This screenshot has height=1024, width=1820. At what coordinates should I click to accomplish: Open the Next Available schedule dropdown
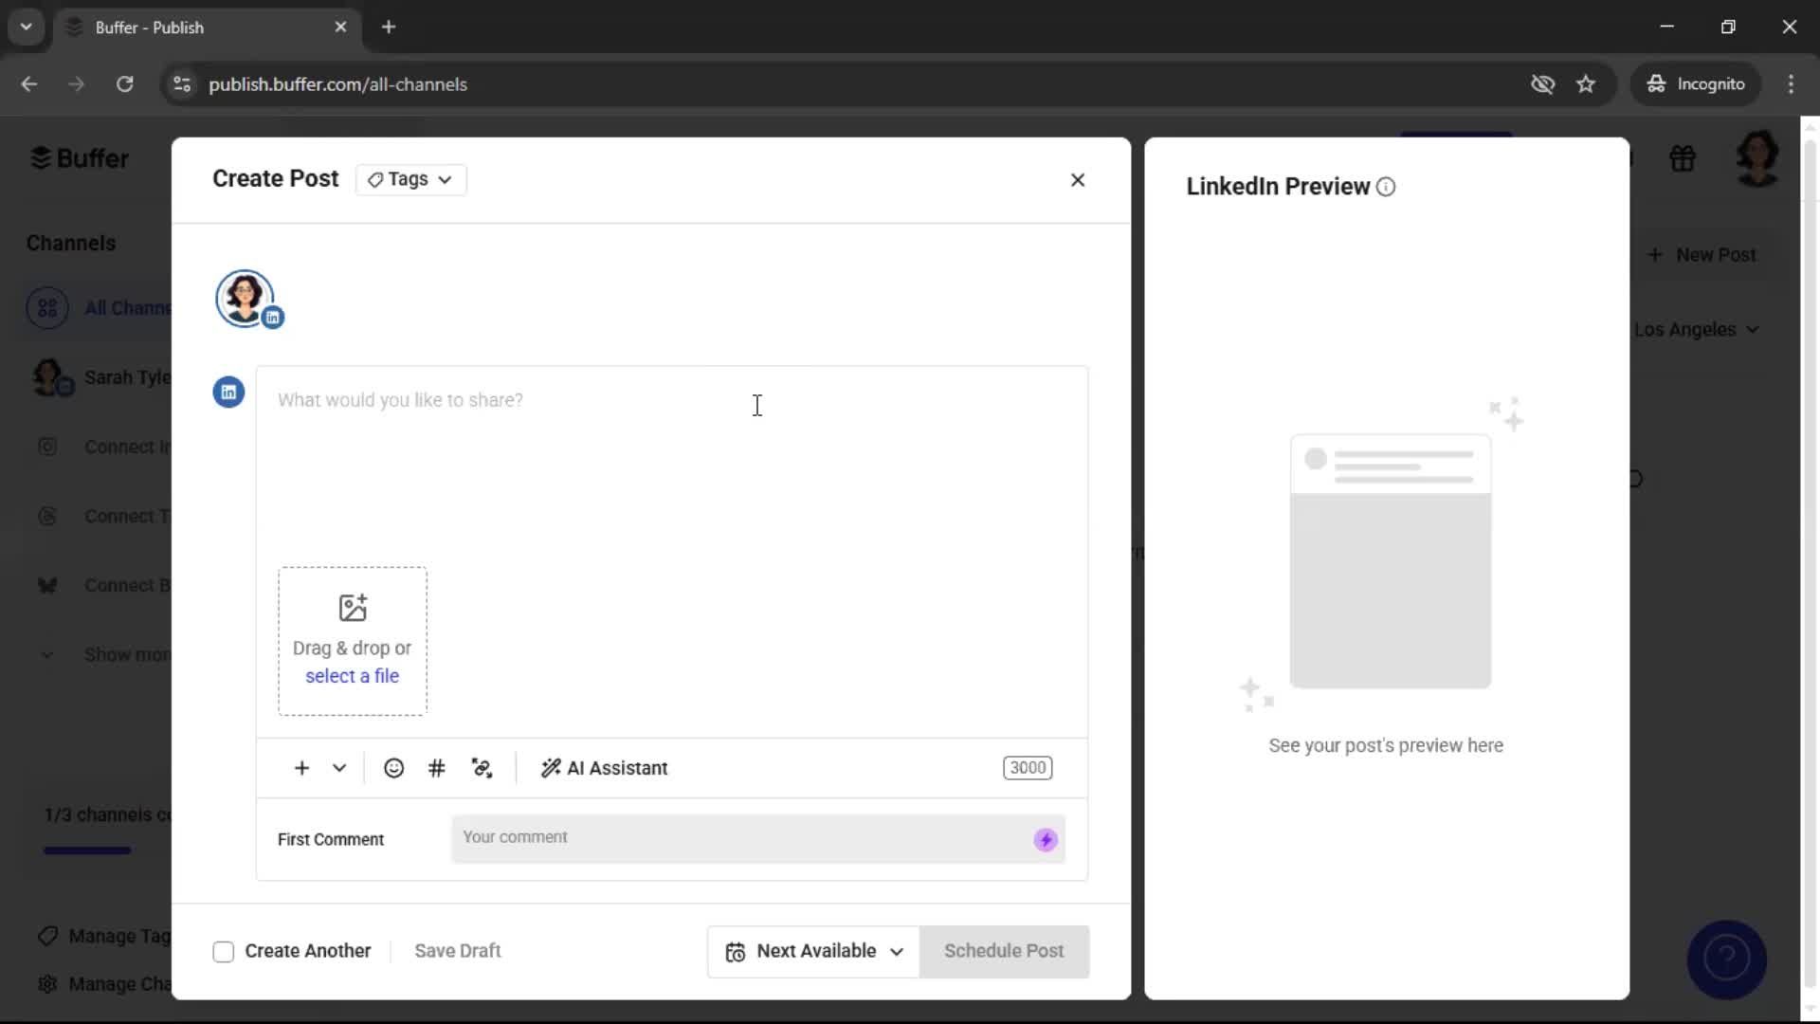(811, 951)
